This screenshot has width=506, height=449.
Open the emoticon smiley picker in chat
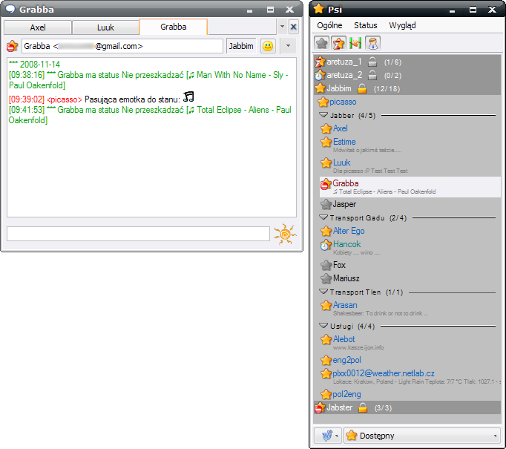pos(268,46)
